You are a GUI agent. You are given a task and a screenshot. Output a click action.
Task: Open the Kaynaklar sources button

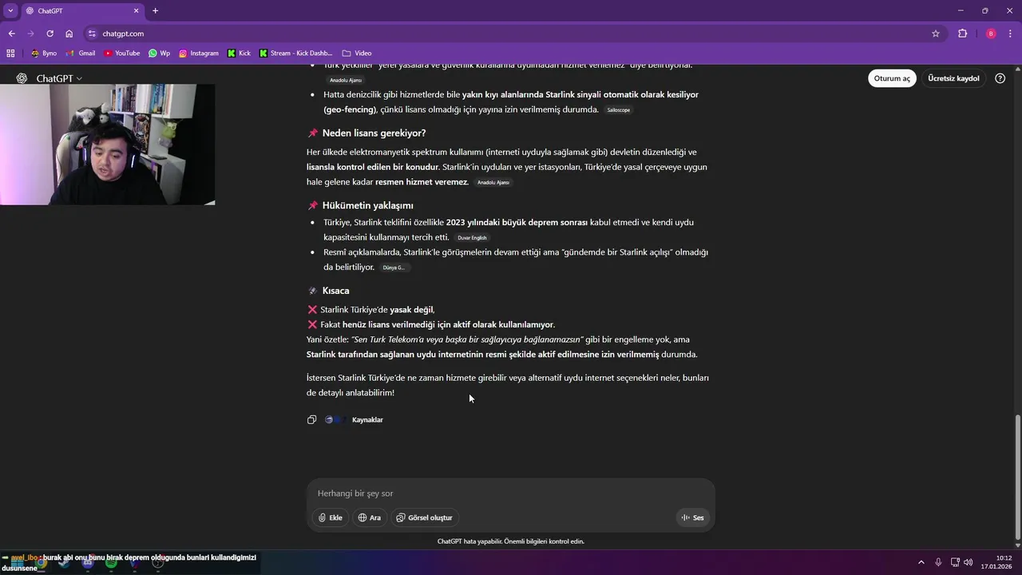click(x=355, y=419)
